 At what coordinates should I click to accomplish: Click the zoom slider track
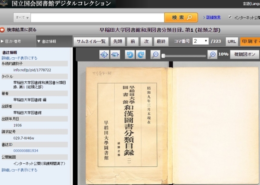tap(184, 56)
